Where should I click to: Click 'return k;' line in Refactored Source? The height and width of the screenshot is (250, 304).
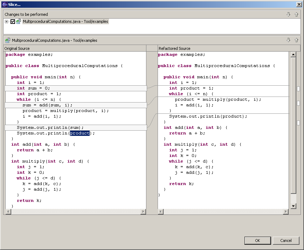click(181, 184)
